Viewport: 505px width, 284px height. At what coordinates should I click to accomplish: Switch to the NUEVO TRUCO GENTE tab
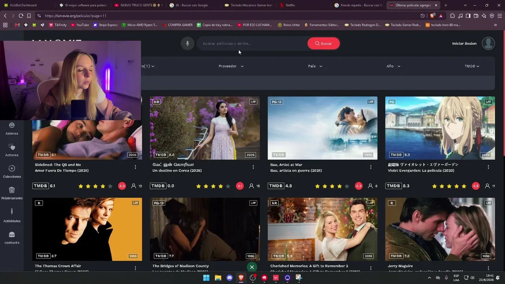click(138, 5)
